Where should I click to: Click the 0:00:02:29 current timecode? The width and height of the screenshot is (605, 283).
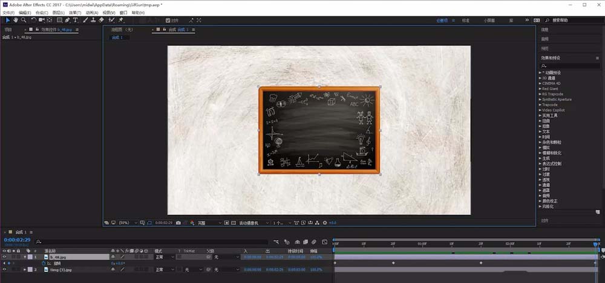17,240
